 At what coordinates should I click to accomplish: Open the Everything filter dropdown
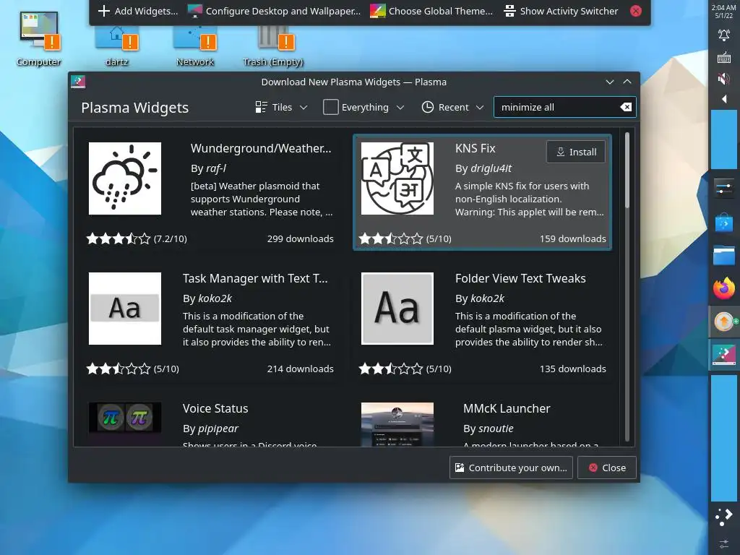(x=363, y=107)
